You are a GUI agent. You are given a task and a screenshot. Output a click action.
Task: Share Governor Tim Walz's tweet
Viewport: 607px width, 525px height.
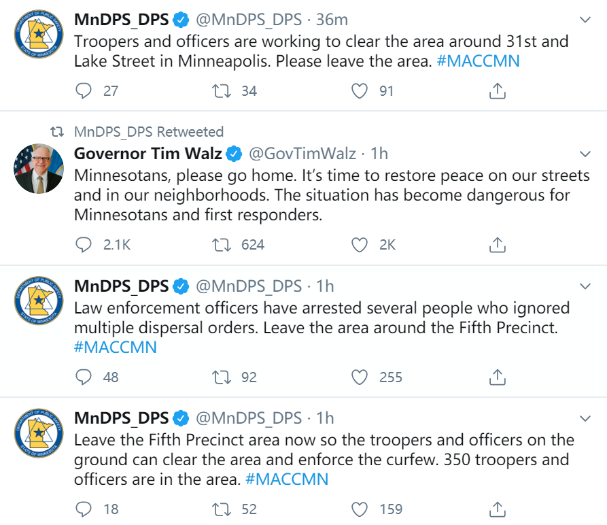pyautogui.click(x=498, y=245)
